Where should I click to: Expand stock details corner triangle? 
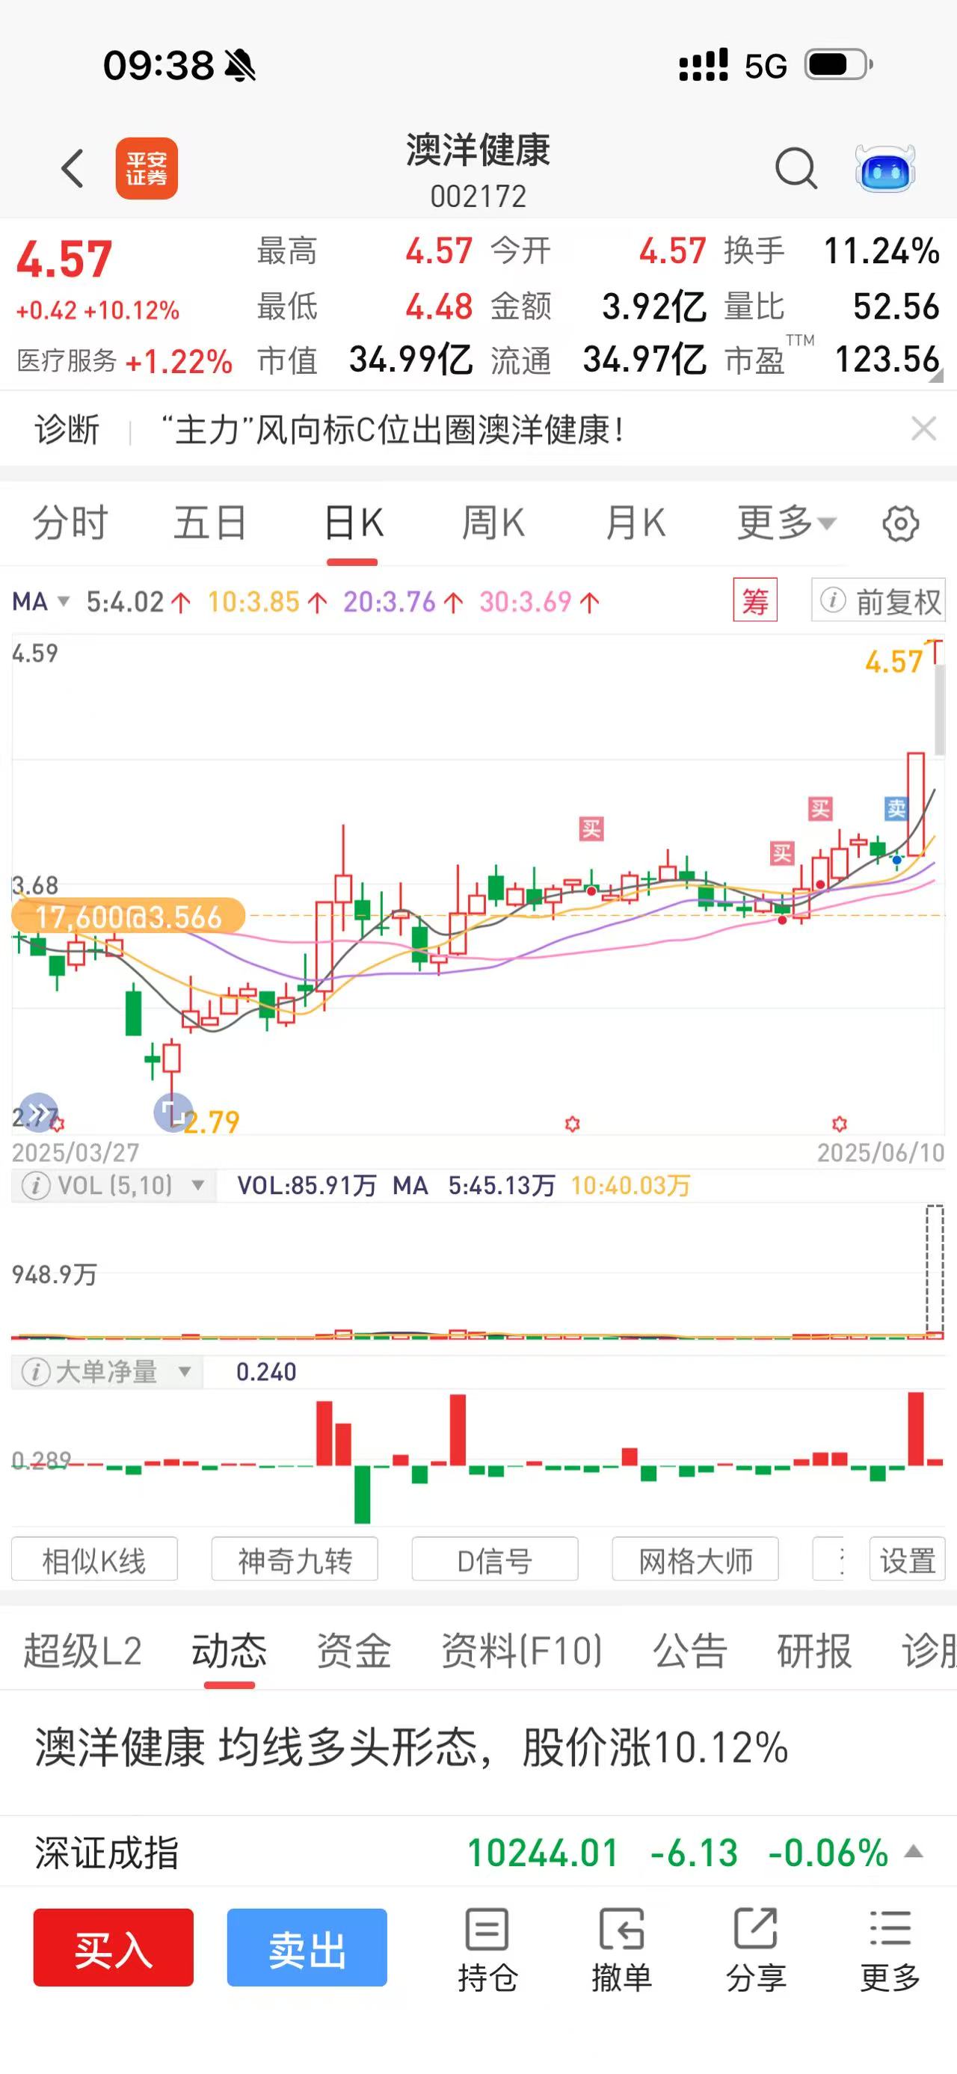[935, 376]
